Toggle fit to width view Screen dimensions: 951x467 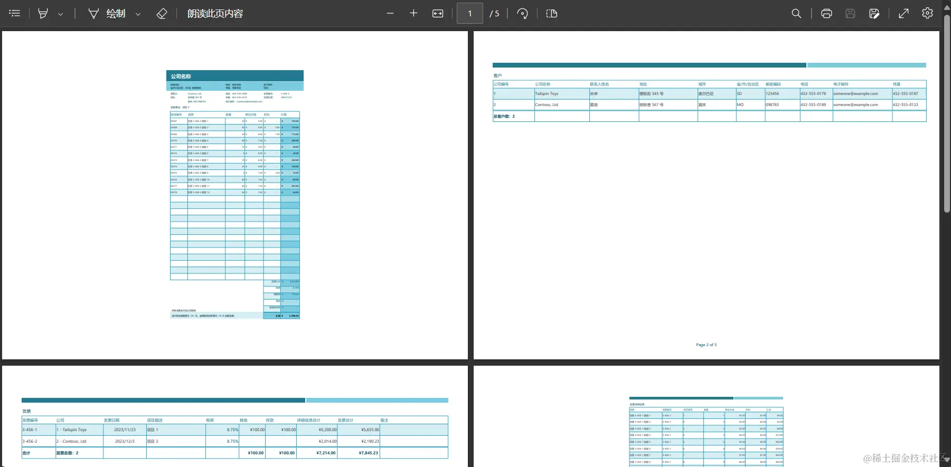coord(438,13)
